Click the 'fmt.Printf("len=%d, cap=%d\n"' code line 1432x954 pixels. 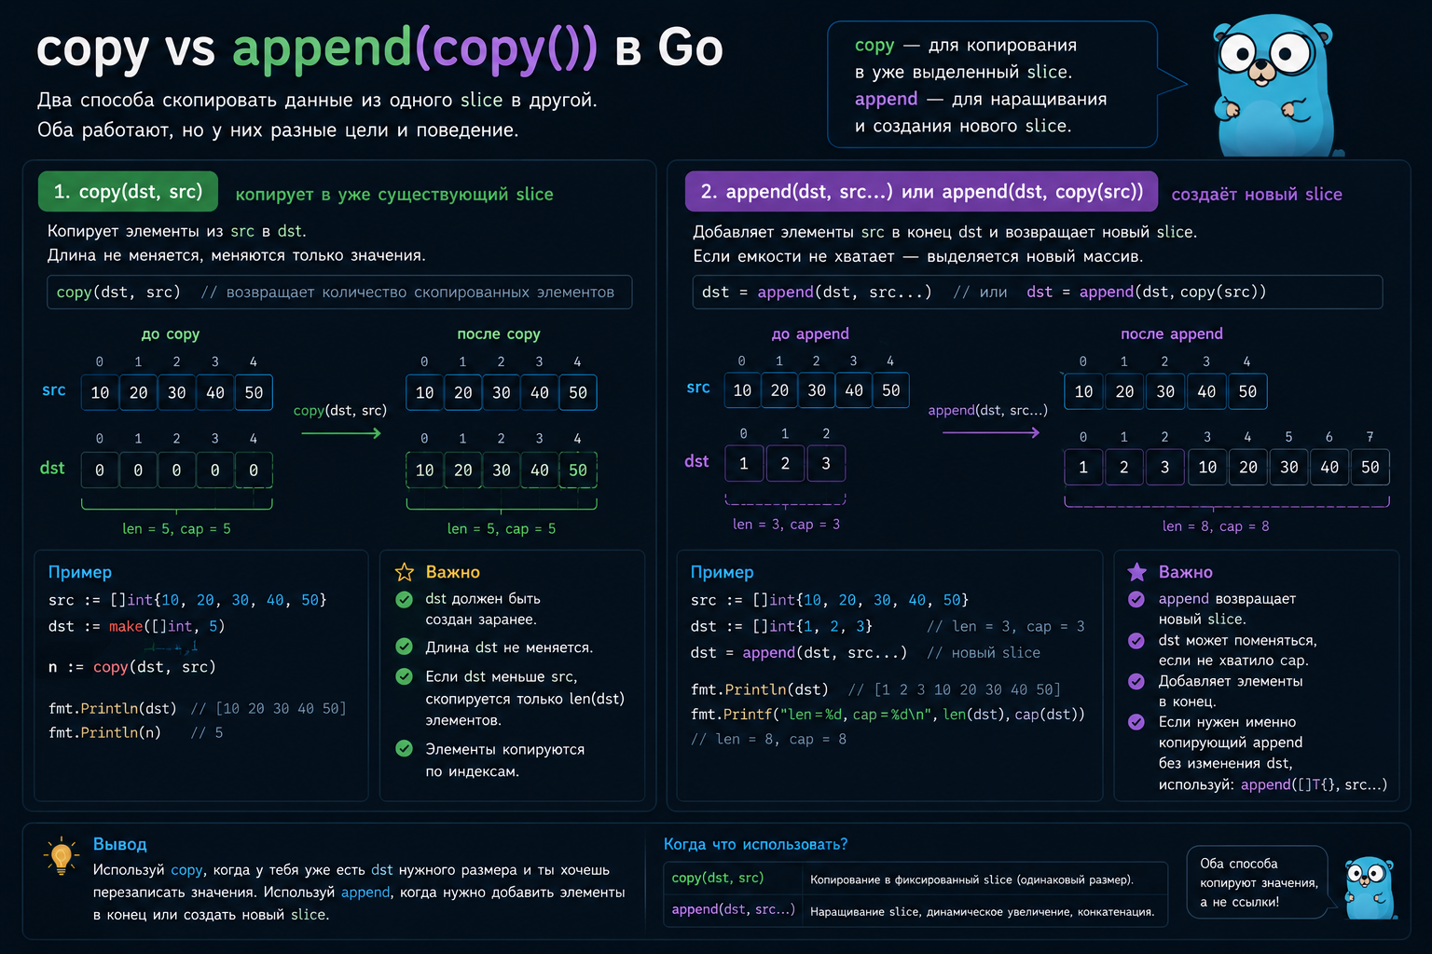tap(888, 714)
